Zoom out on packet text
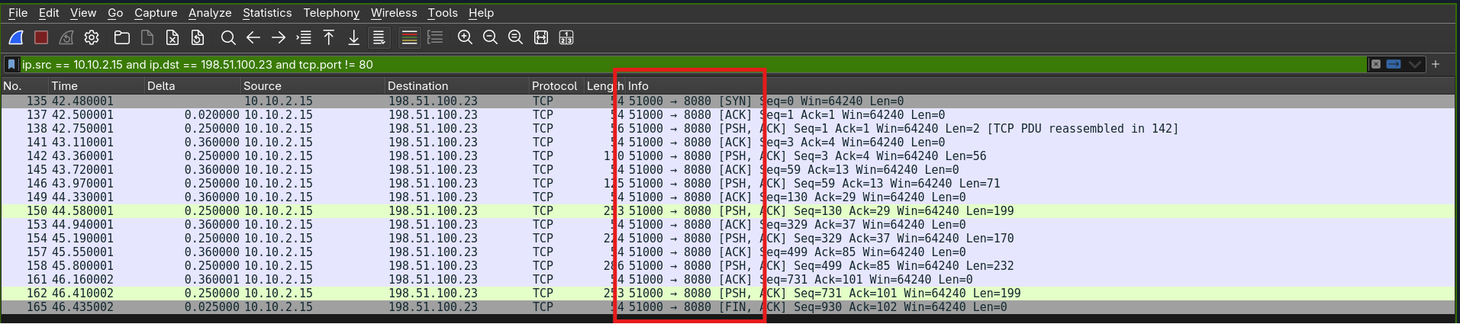This screenshot has width=1460, height=324. [x=490, y=37]
